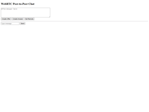This screenshot has width=149, height=112.
Task: Click the Create Answer button
Action: (18, 19)
